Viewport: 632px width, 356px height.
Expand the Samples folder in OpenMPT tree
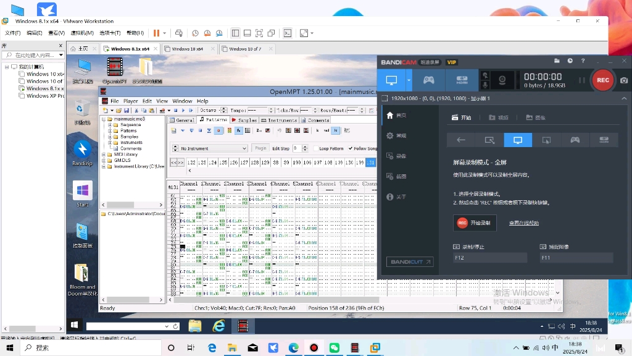(110, 137)
